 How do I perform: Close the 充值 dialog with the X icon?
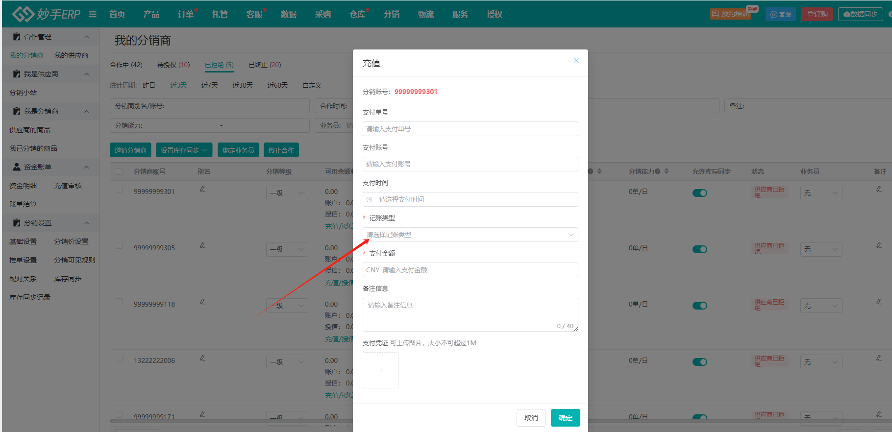click(x=576, y=60)
